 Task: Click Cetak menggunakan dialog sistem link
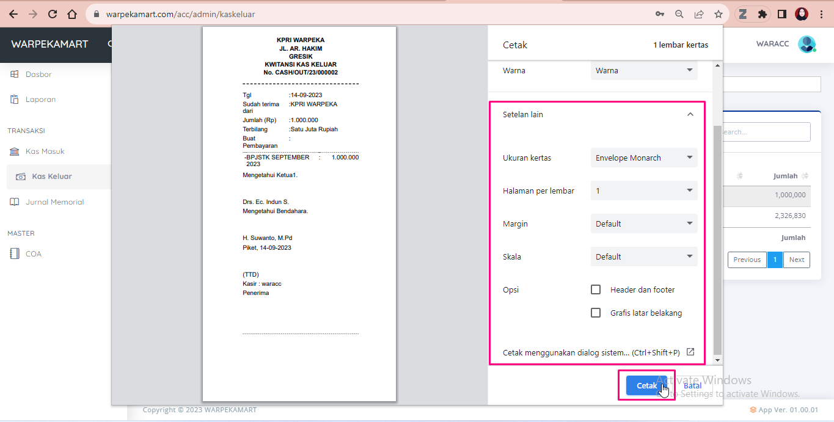coord(591,352)
